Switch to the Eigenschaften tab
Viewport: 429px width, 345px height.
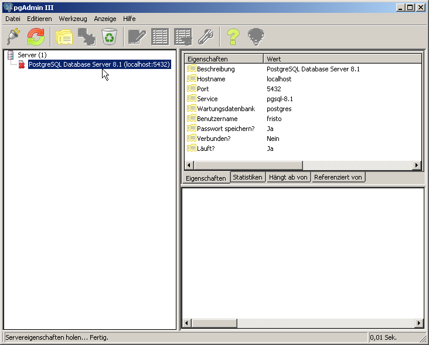coord(206,178)
